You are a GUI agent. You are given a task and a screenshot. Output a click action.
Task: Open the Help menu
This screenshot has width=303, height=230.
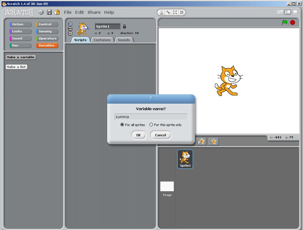pyautogui.click(x=109, y=12)
